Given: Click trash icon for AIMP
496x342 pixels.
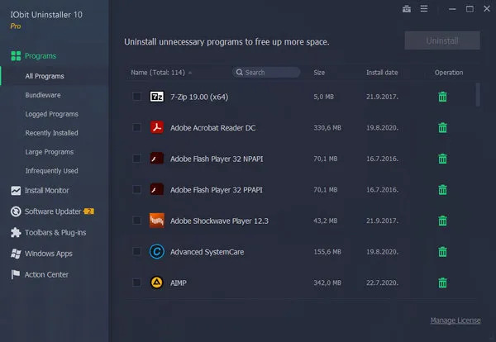Looking at the screenshot, I should [x=442, y=283].
